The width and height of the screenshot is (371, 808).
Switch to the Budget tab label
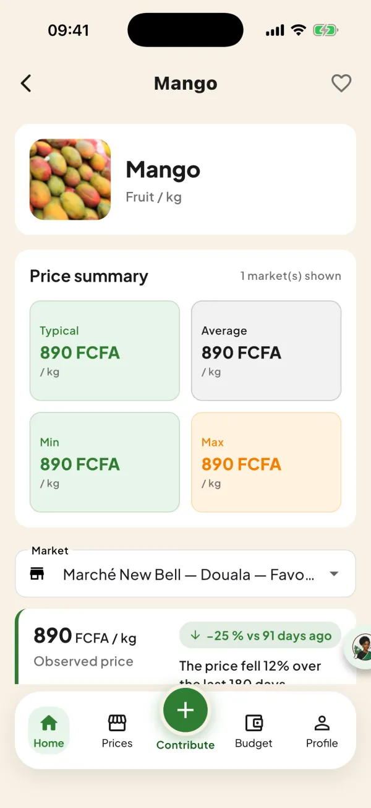point(254,743)
